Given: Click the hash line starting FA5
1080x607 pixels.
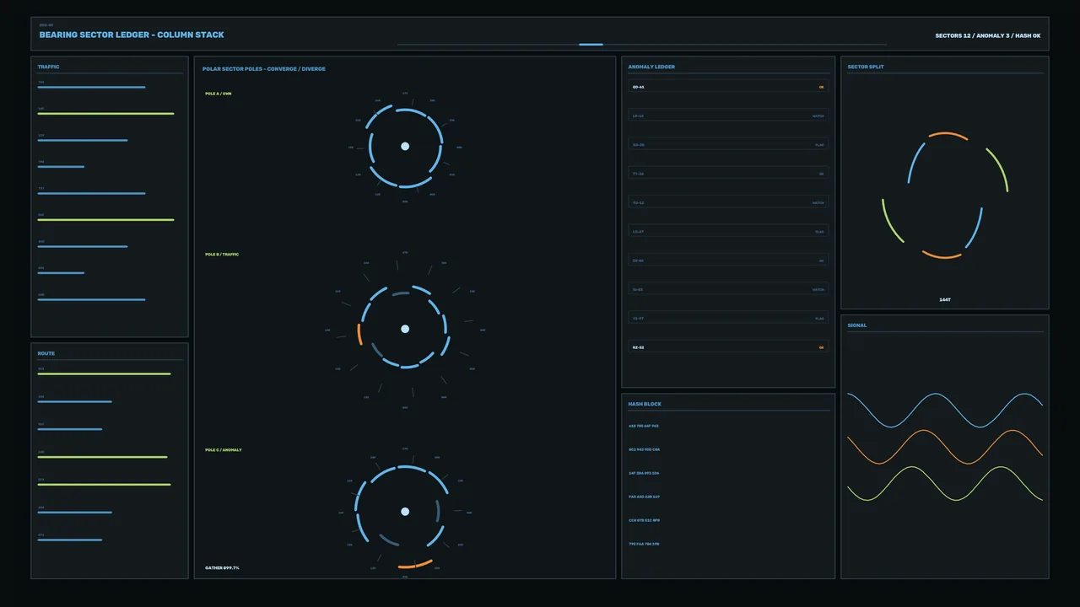Looking at the screenshot, I should (644, 497).
